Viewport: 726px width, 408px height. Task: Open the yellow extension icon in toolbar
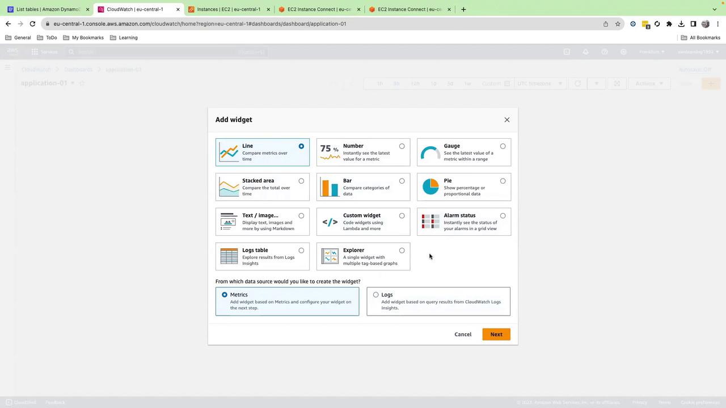(x=645, y=24)
